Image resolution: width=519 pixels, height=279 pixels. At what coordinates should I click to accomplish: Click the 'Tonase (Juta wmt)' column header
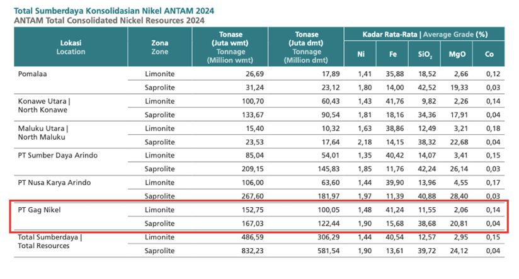pos(230,47)
